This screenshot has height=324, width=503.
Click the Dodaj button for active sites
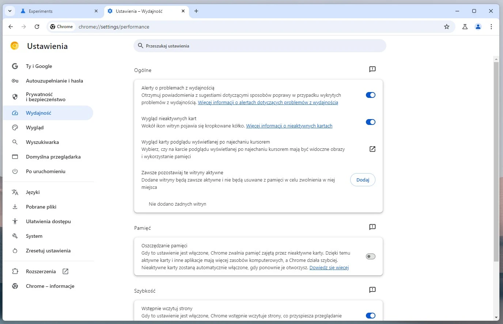[362, 180]
